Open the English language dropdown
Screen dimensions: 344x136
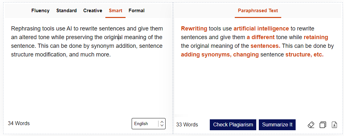149,124
